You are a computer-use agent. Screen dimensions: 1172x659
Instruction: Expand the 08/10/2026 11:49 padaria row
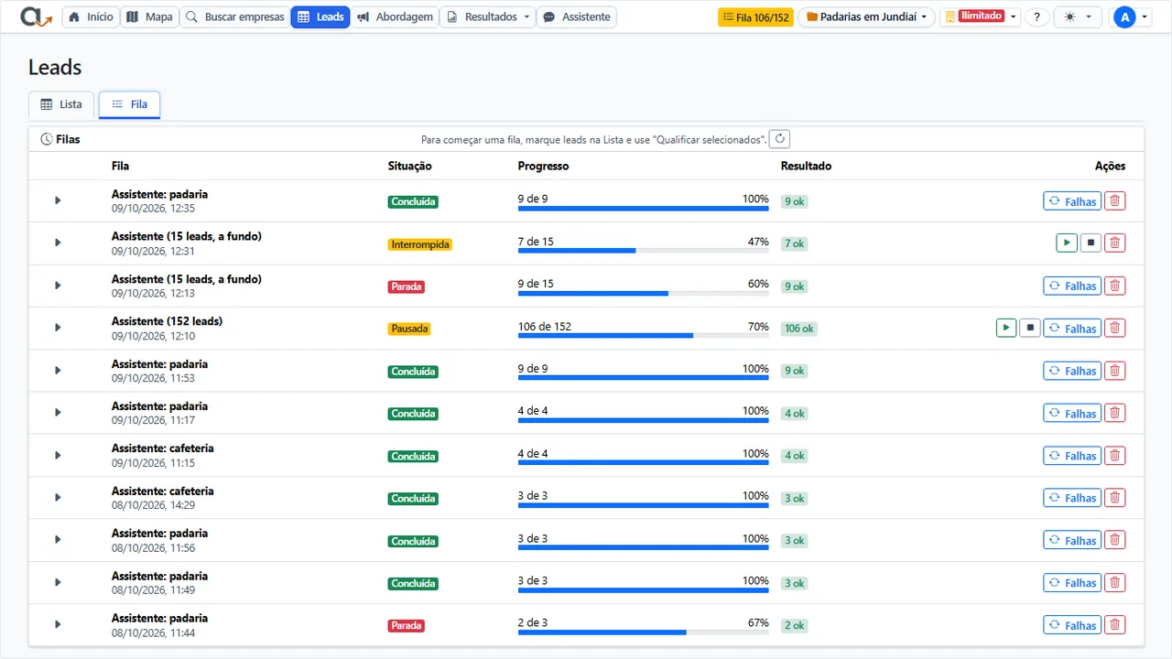coord(58,582)
